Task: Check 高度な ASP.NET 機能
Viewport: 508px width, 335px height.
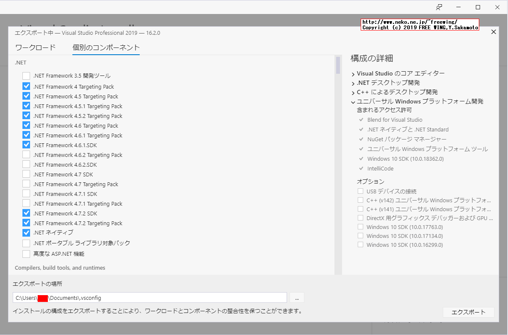Action: point(26,253)
